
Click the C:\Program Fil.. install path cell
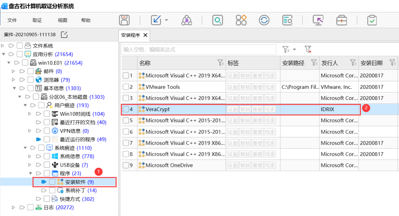(x=300, y=87)
